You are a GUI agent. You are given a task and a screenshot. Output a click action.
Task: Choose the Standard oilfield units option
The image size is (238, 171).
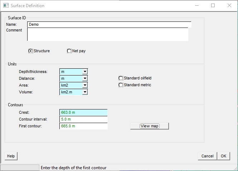click(121, 78)
